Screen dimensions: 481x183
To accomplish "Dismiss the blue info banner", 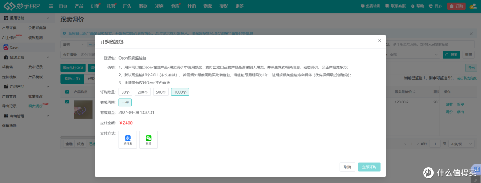I will pos(471,33).
